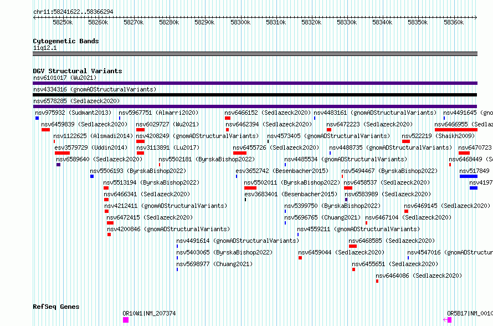Select nsv6458537 (Sedlazeck2020) variant
493x326 pixels.
[x=387, y=182]
